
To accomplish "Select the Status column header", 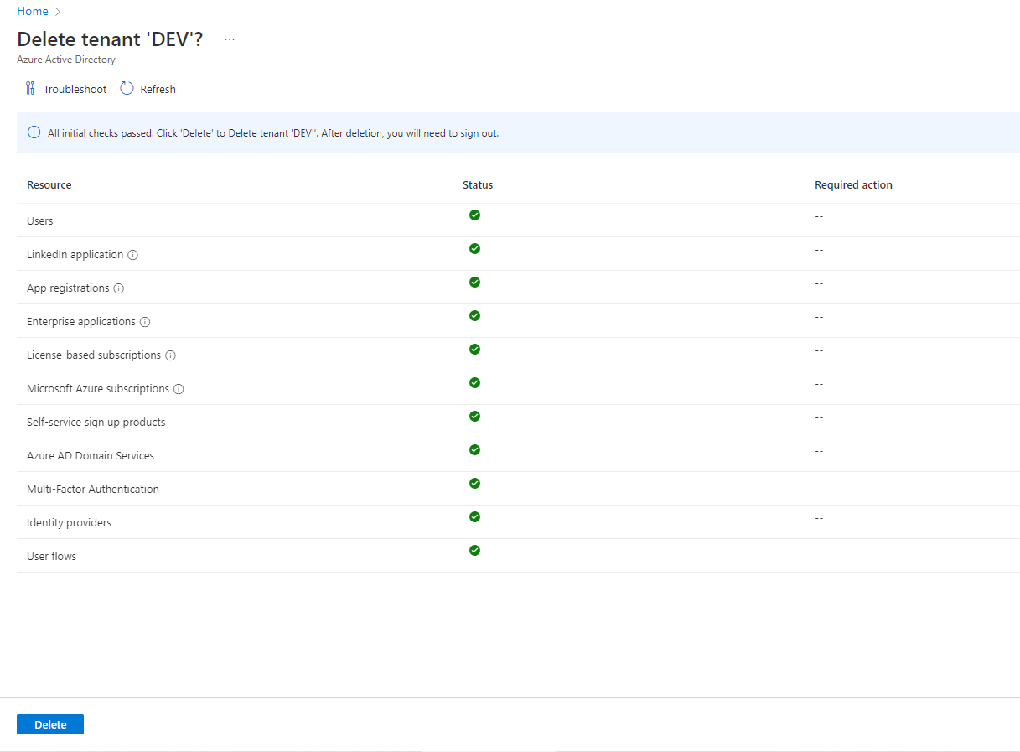I will (478, 184).
